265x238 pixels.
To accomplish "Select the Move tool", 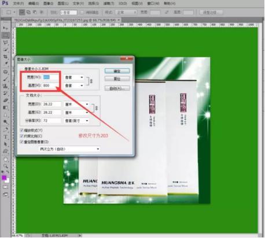I will click(5, 28).
